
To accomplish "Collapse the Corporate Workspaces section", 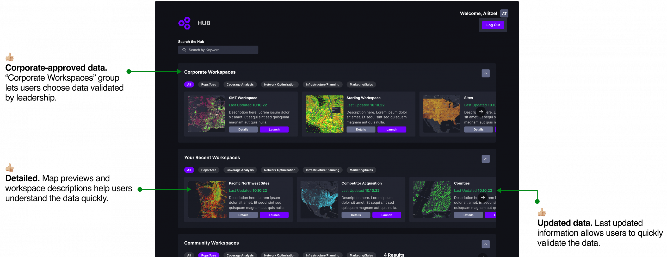I will coord(485,73).
